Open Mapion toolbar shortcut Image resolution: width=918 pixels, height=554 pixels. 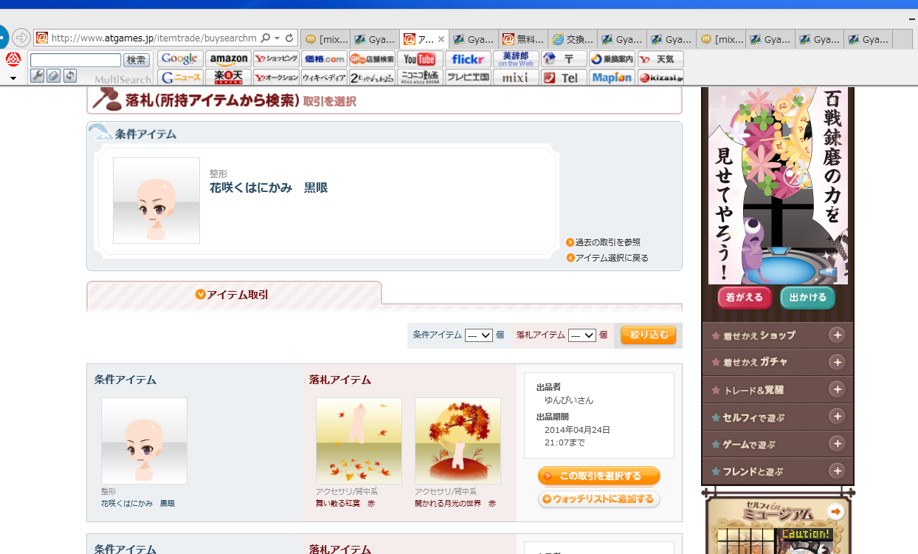(x=612, y=77)
